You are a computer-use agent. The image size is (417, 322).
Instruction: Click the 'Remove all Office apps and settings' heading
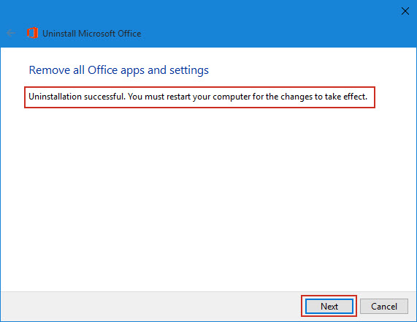coord(118,70)
